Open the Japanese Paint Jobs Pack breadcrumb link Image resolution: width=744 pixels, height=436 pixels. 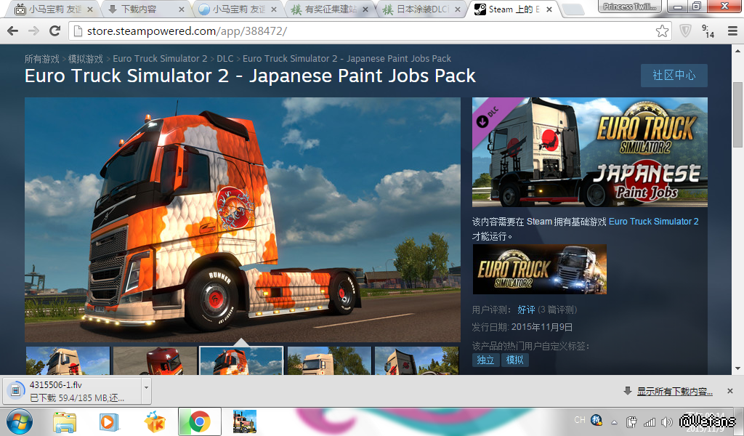347,59
